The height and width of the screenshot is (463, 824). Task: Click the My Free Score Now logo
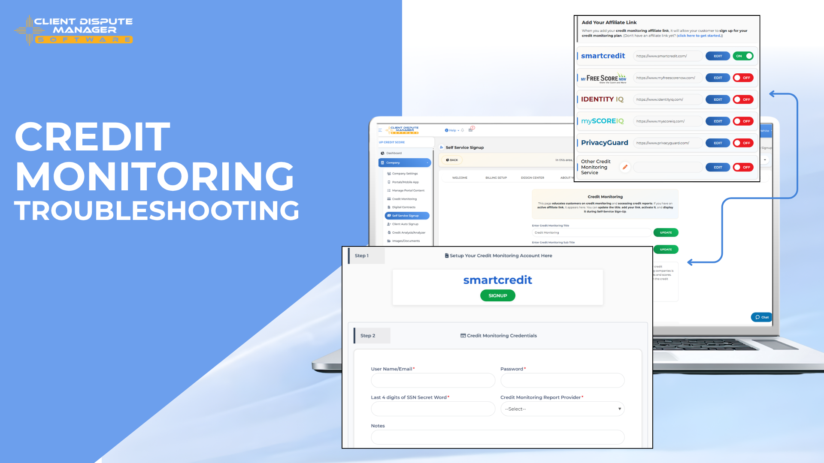tap(603, 78)
